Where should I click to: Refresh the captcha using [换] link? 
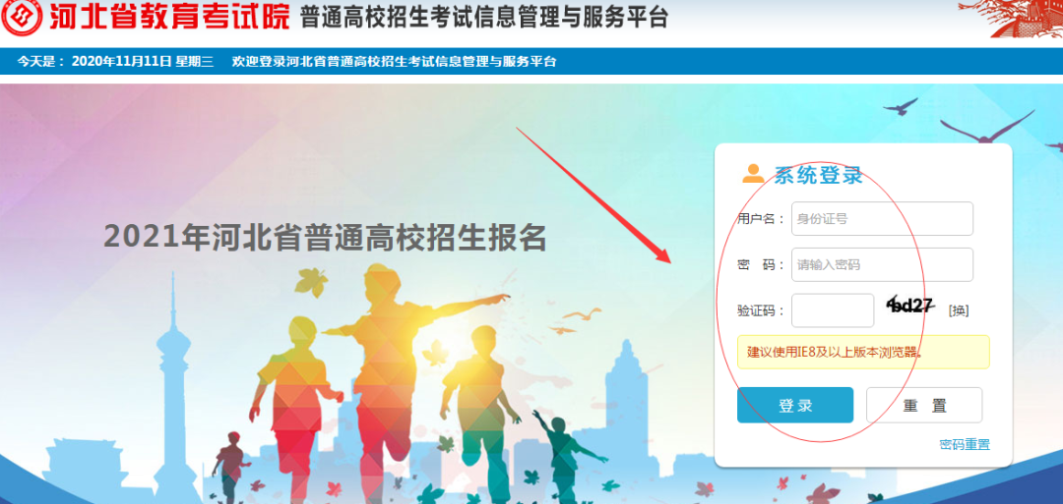[959, 310]
